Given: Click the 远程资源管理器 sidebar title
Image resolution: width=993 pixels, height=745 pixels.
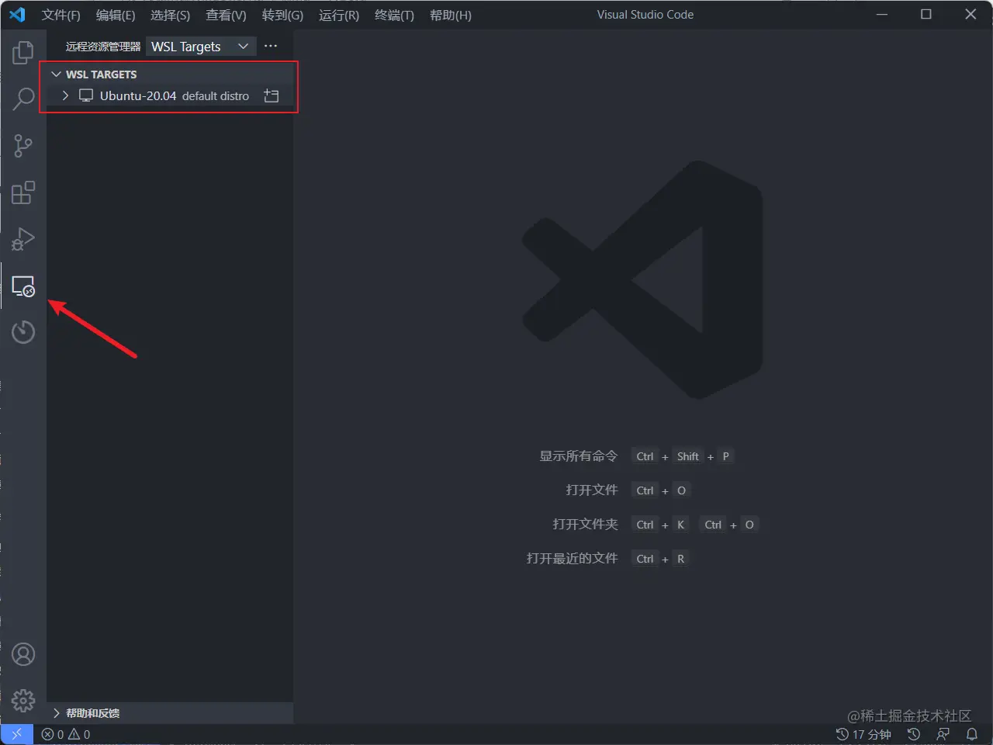Looking at the screenshot, I should coord(103,47).
